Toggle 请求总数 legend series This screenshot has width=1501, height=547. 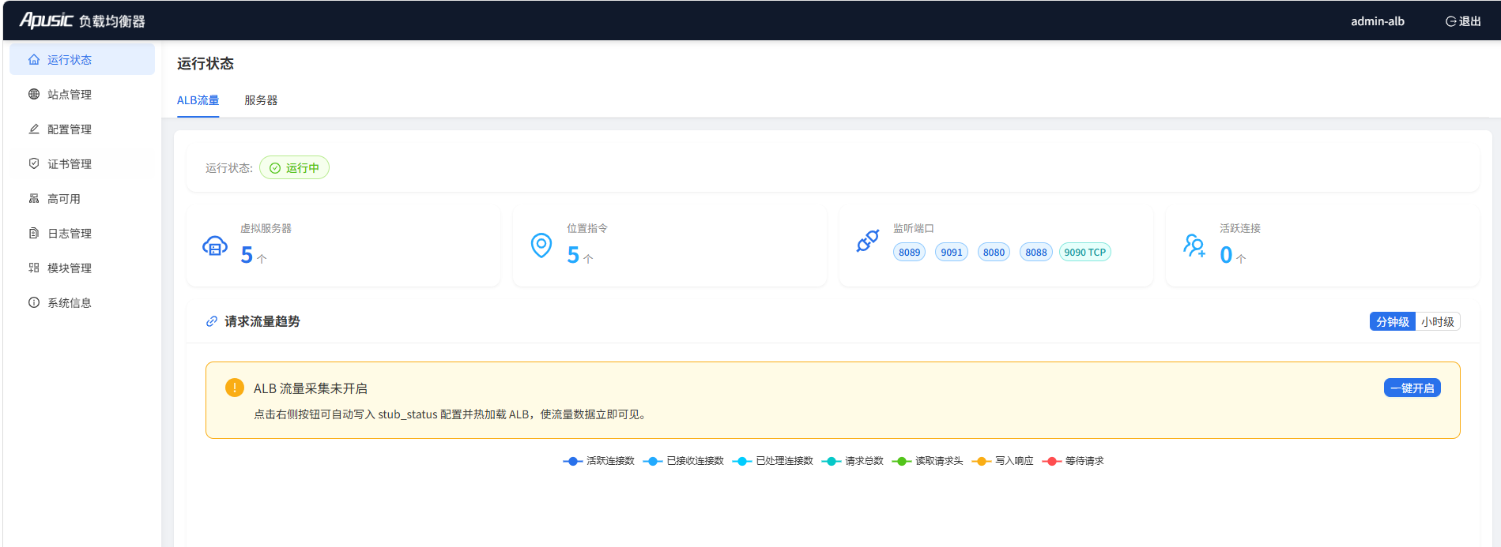tap(853, 461)
